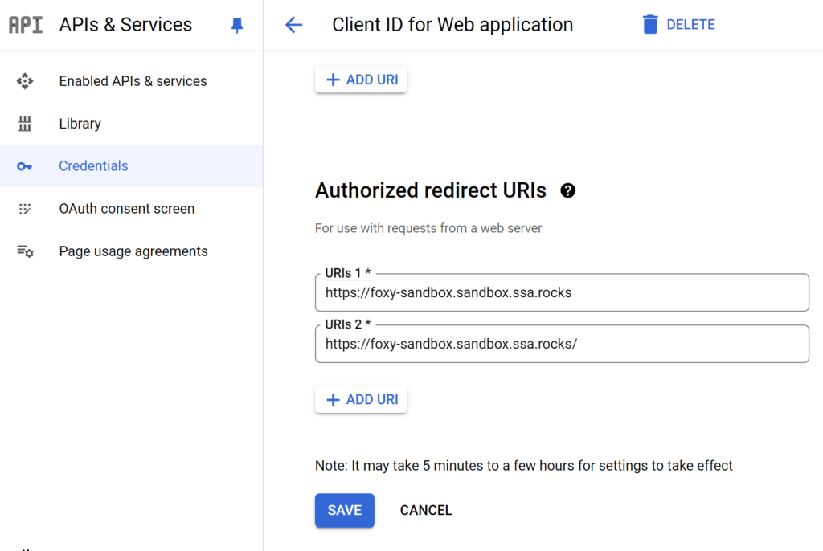Select Library in the sidebar
Viewport: 823px width, 551px height.
(x=80, y=124)
